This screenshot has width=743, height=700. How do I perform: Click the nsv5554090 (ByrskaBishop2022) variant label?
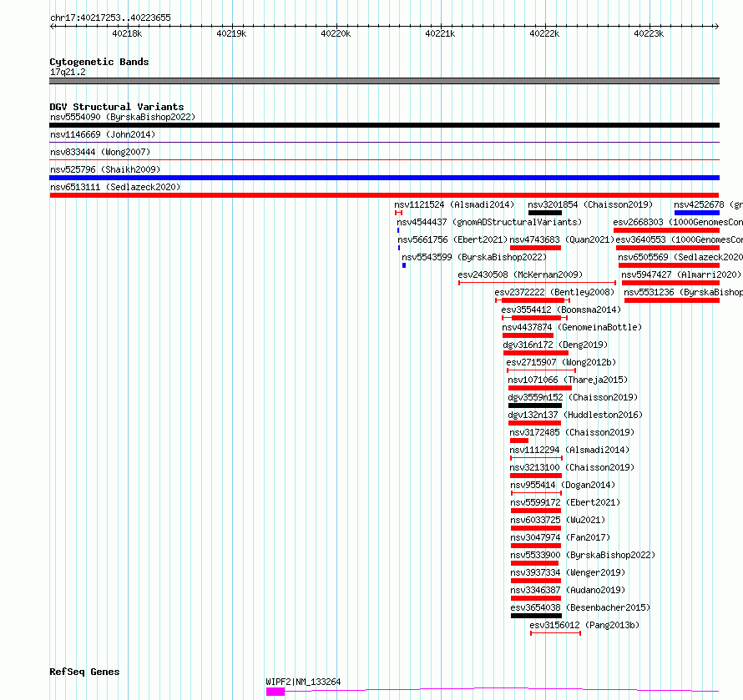[x=123, y=117]
